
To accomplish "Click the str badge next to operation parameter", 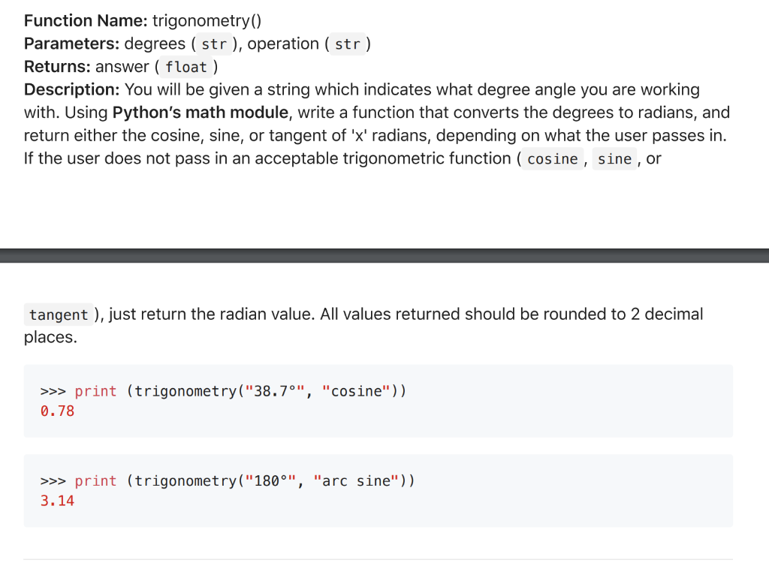I will [x=348, y=44].
